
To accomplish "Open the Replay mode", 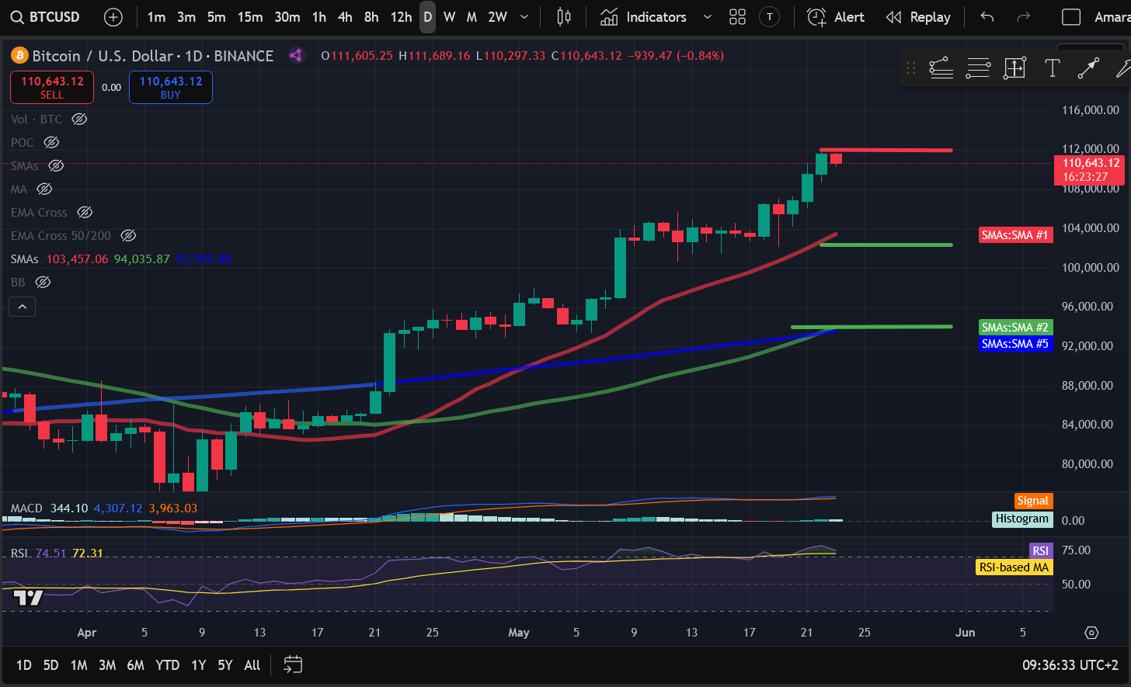I will coord(919,17).
